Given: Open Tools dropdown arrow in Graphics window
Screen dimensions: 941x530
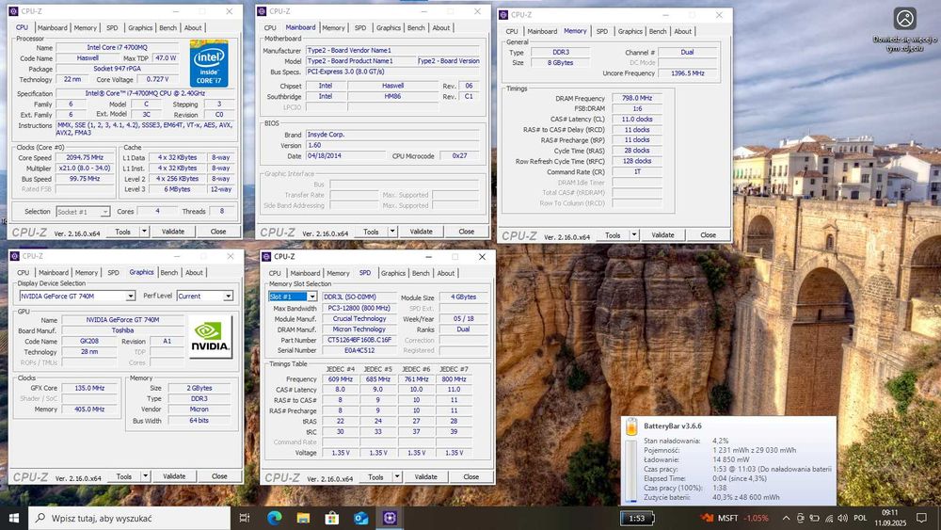Looking at the screenshot, I should pos(145,476).
